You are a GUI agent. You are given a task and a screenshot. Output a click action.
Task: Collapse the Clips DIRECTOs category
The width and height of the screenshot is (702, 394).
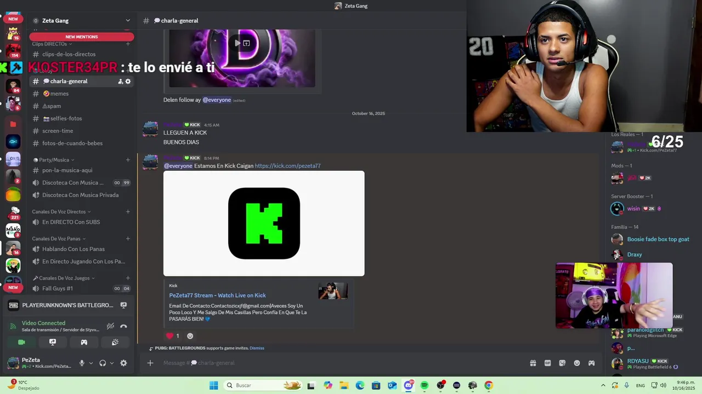52,44
